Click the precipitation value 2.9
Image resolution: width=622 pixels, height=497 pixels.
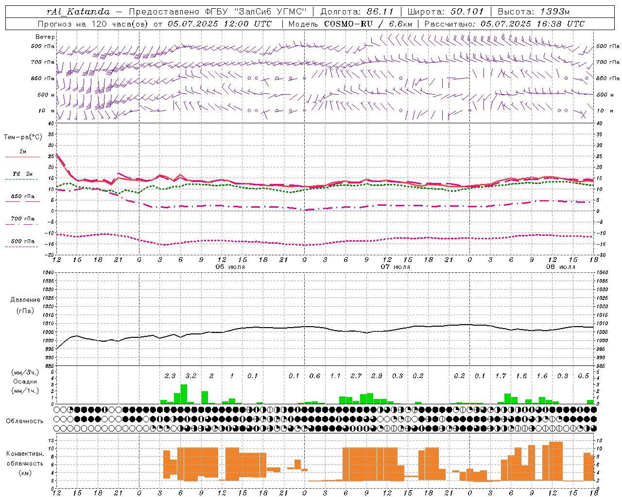(377, 376)
